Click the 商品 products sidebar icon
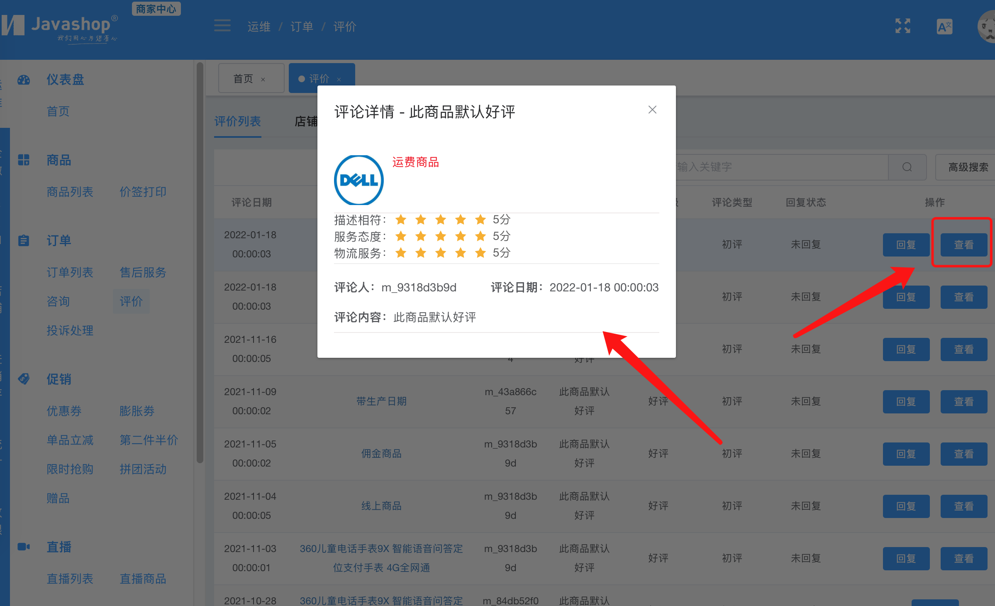 tap(24, 160)
